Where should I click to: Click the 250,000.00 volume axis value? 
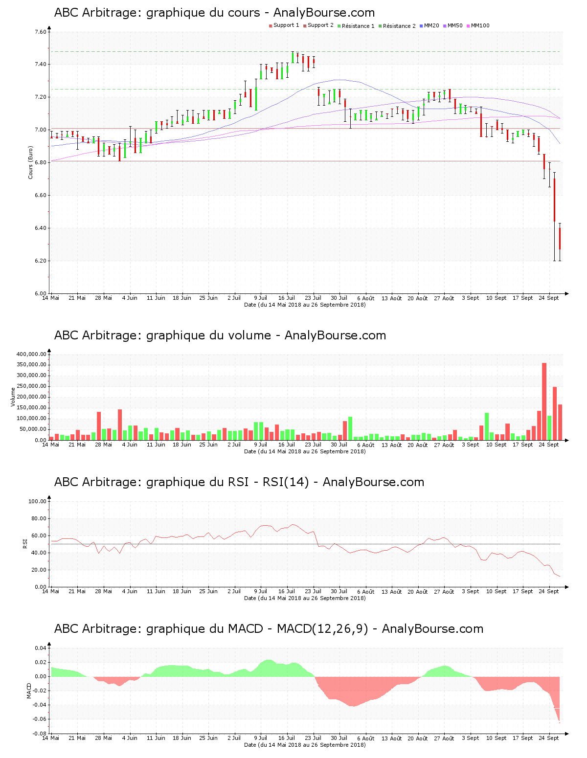coord(31,386)
